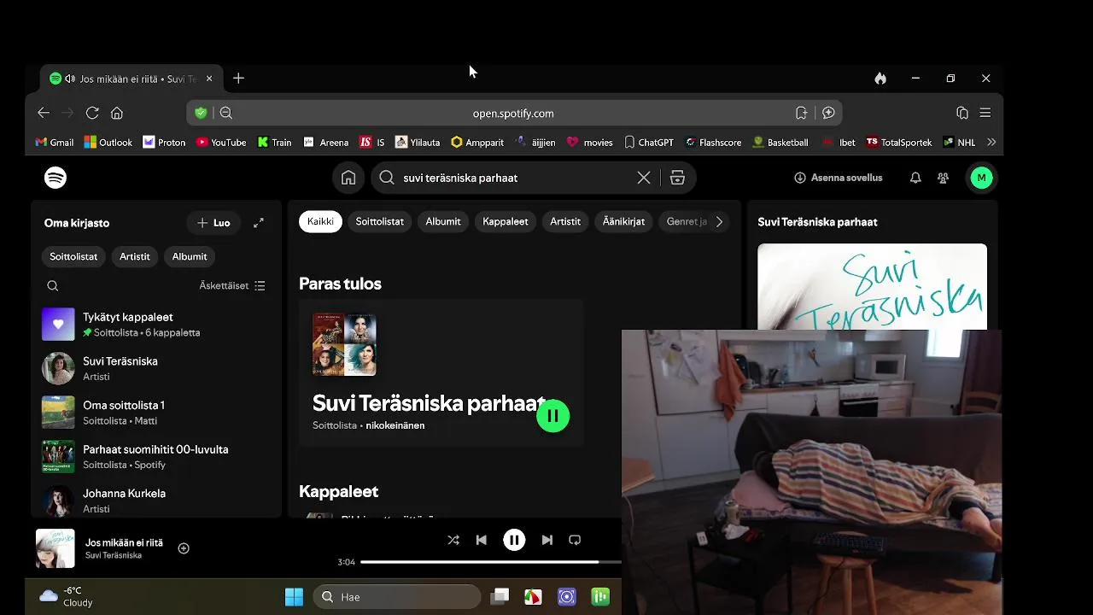Click now playing album thumbnail
This screenshot has width=1093, height=615.
point(56,548)
